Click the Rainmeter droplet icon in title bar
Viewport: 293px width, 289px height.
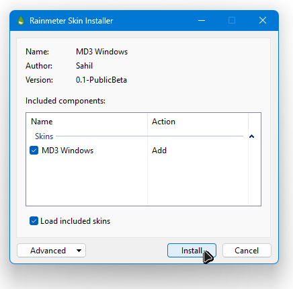click(21, 21)
